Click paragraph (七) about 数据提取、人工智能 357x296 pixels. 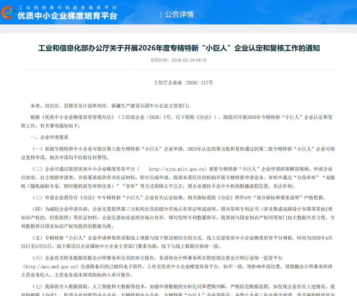click(x=178, y=290)
